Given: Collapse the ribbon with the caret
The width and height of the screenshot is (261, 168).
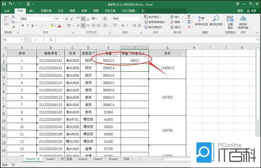Looking at the screenshot, I should point(257,33).
